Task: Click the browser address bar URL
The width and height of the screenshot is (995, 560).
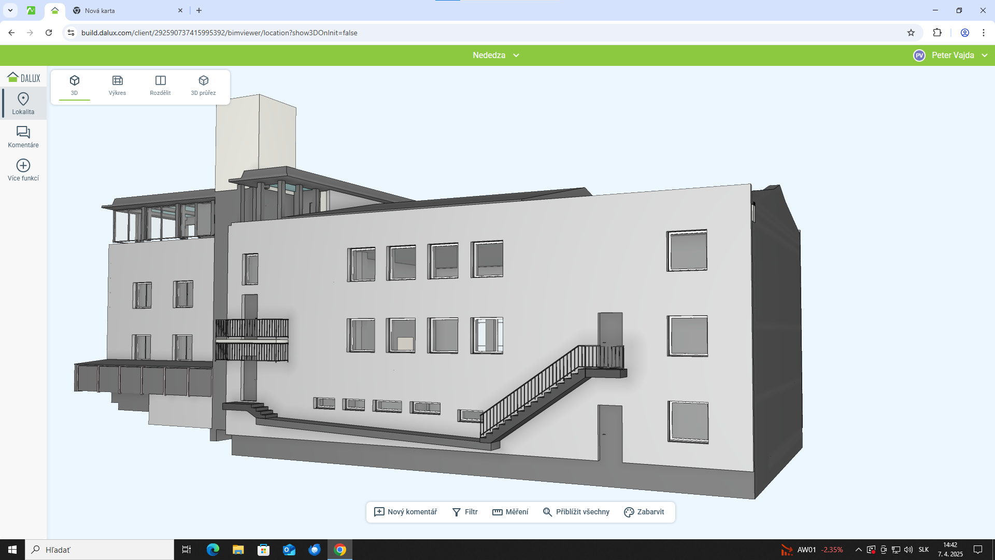Action: [219, 33]
